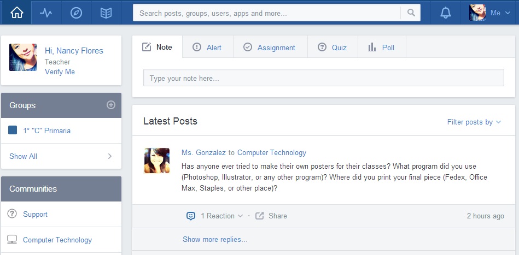
Task: Switch to the Assignment tab
Action: tap(270, 48)
